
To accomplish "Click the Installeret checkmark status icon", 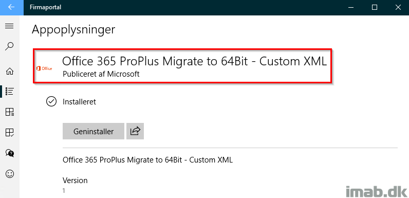I will pos(51,102).
